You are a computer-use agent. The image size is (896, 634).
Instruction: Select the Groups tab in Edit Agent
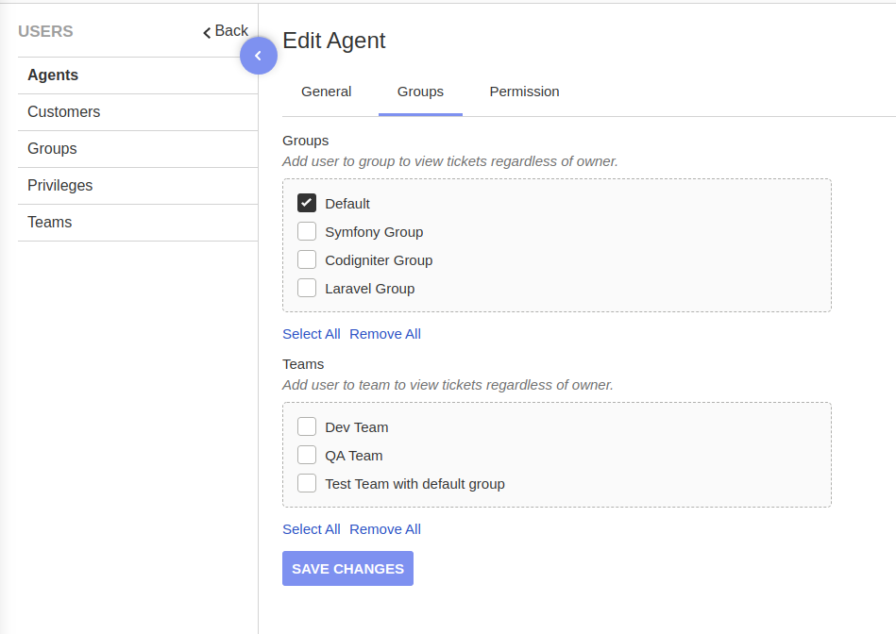[420, 92]
